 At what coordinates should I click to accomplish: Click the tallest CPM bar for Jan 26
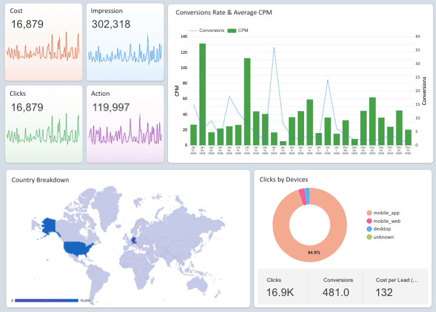pos(202,94)
